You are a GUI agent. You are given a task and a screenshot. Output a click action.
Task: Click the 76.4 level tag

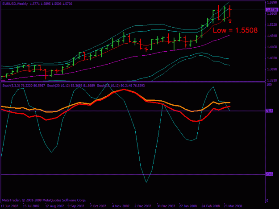click(269, 111)
